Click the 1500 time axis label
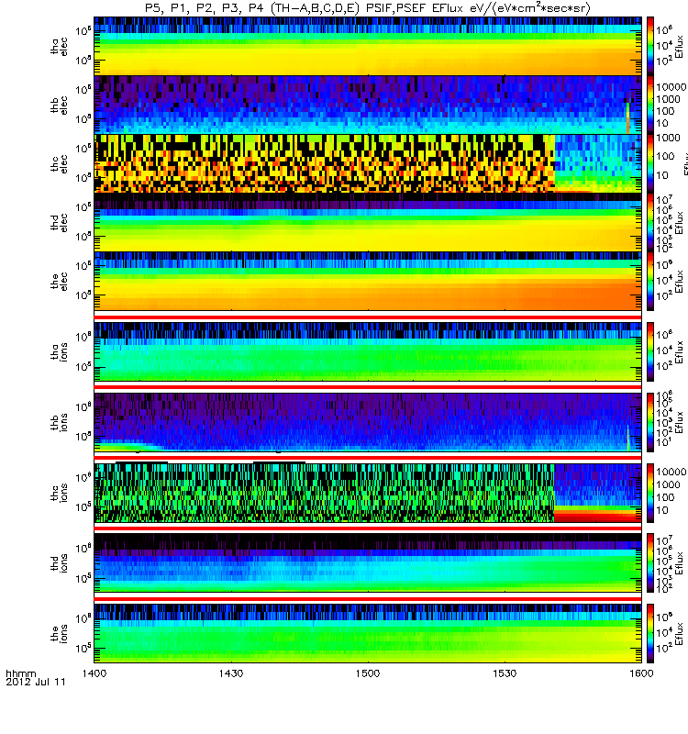 (x=368, y=673)
